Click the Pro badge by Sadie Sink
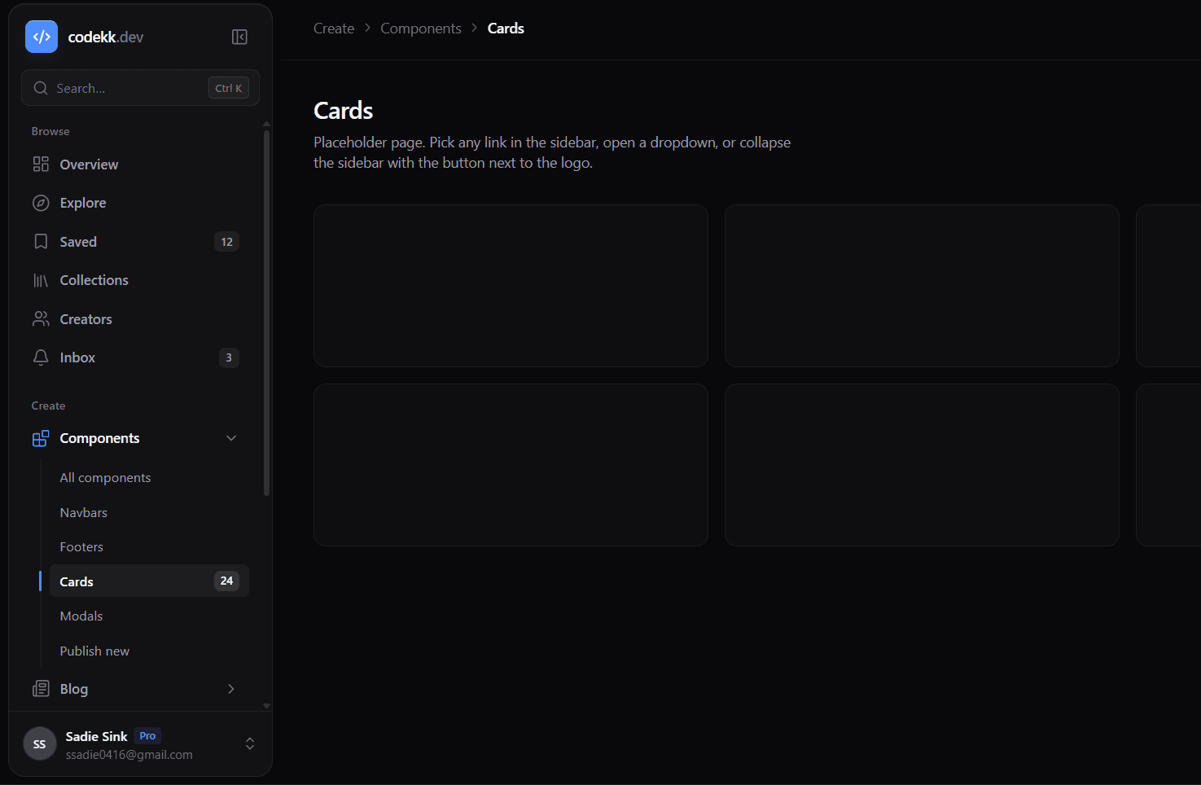 pyautogui.click(x=147, y=736)
